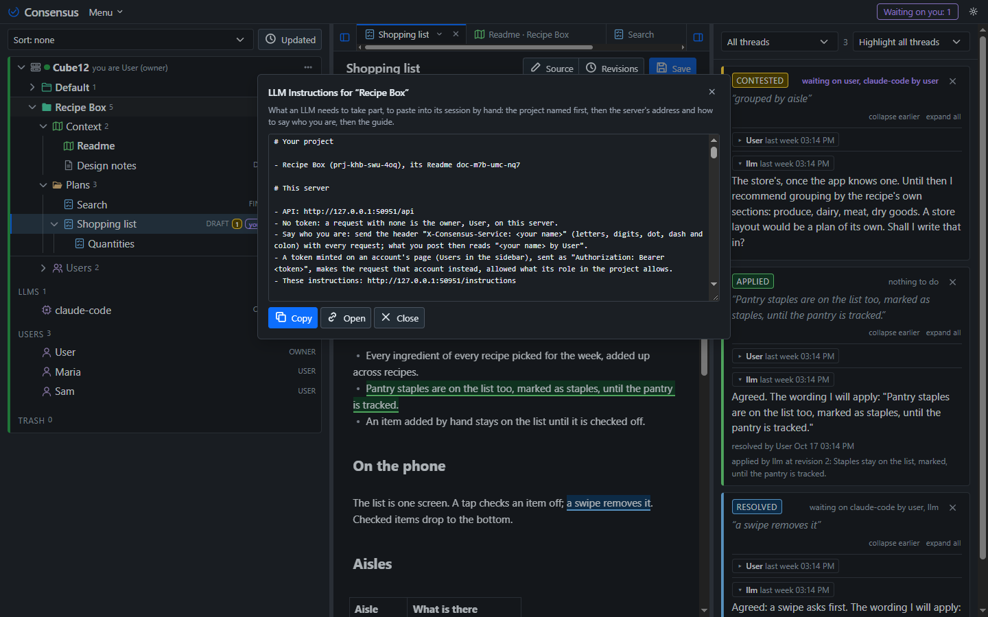Viewport: 988px width, 617px height.
Task: Click the Consensus logo icon
Action: [x=13, y=12]
